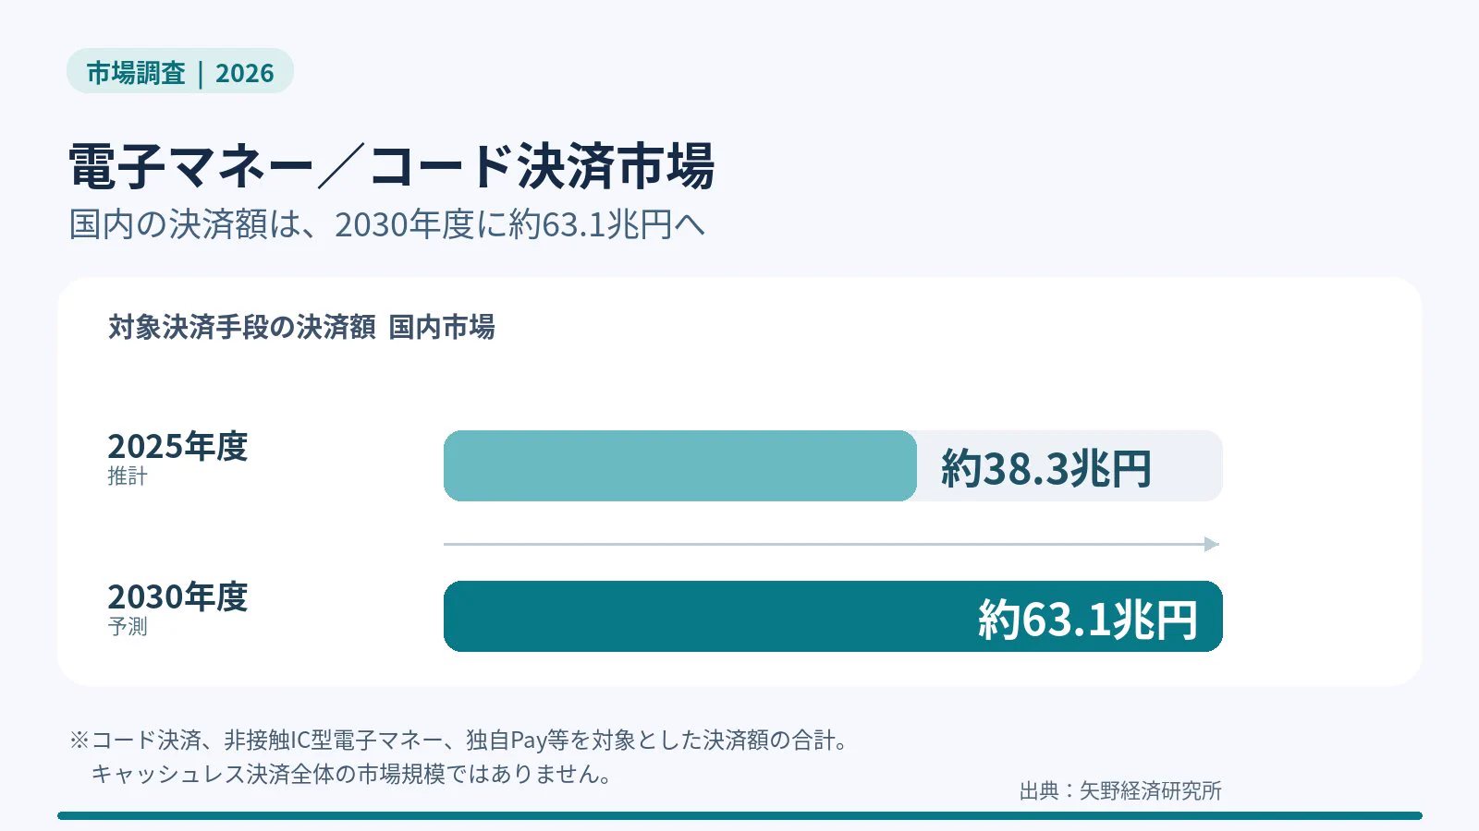Screen dimensions: 1479x831
Task: Click the footnote line about キャッシュレス決済全体
Action: (351, 774)
